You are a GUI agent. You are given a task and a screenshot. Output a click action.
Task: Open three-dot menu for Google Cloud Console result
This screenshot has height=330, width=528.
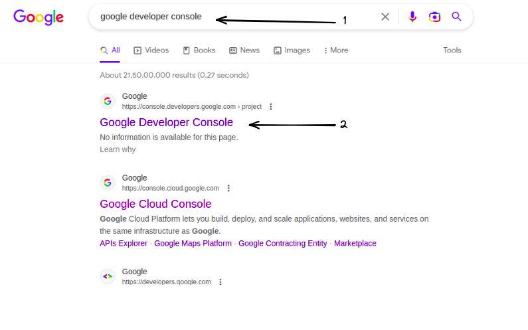[x=228, y=188]
